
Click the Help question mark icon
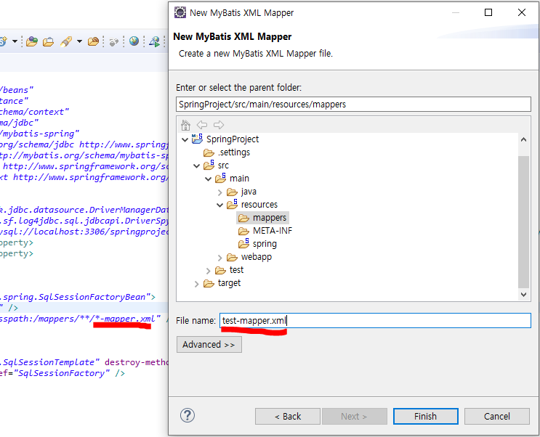[188, 415]
